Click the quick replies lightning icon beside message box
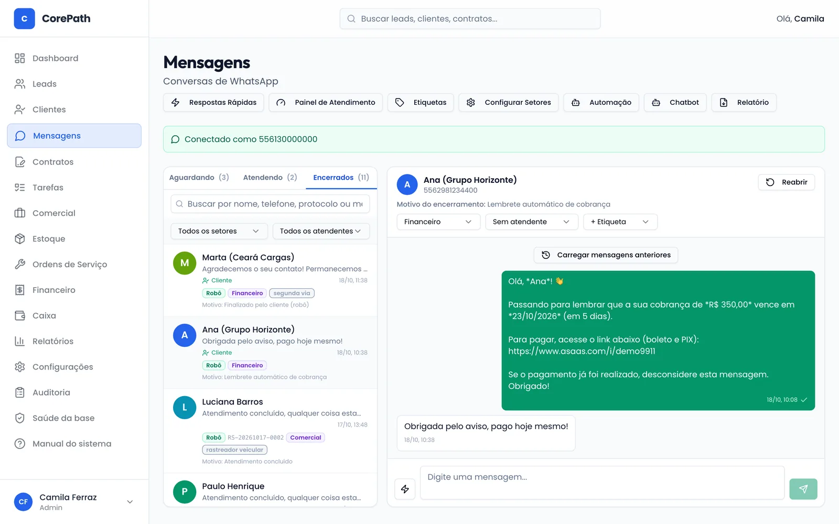The image size is (839, 524). pyautogui.click(x=405, y=489)
